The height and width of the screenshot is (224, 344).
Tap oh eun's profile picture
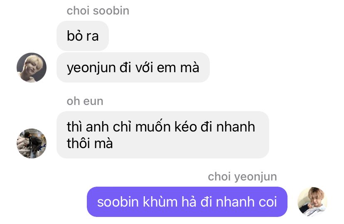32,144
